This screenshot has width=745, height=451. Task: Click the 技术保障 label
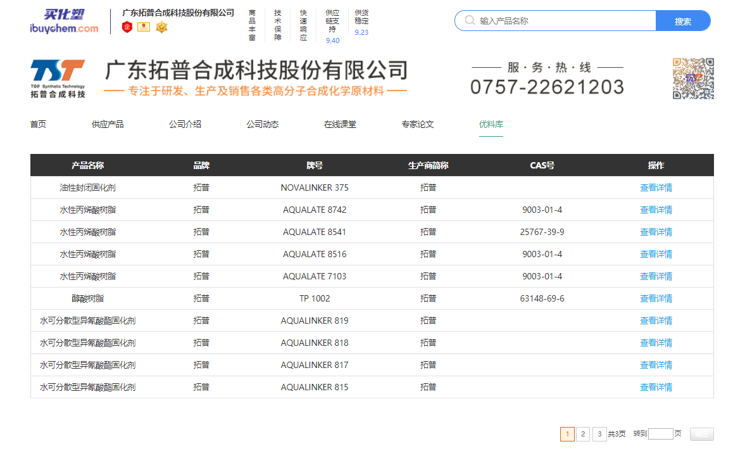(277, 25)
